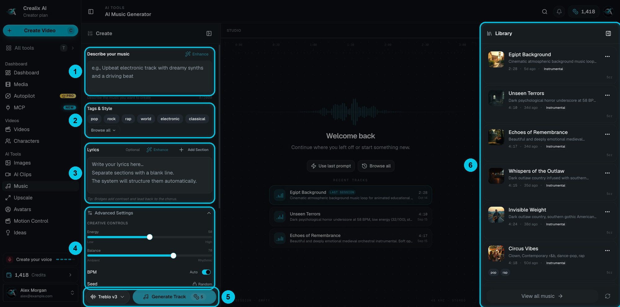Click Circus Vibes library thumbnail
The width and height of the screenshot is (620, 307).
tap(496, 253)
